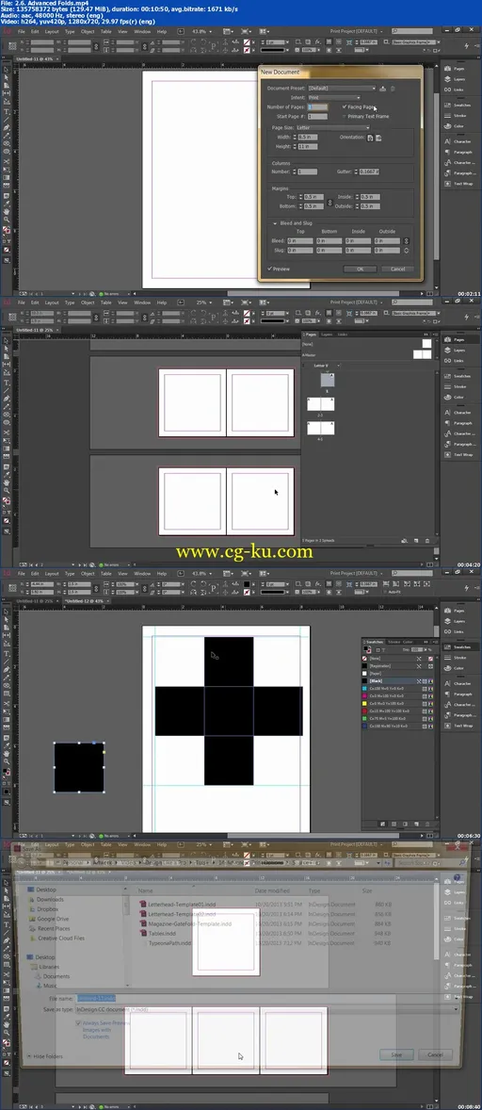
Task: Open Color from dock in Pages panel frame
Action: (x=455, y=397)
